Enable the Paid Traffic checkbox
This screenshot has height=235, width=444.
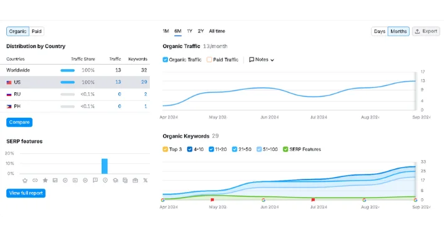click(209, 60)
